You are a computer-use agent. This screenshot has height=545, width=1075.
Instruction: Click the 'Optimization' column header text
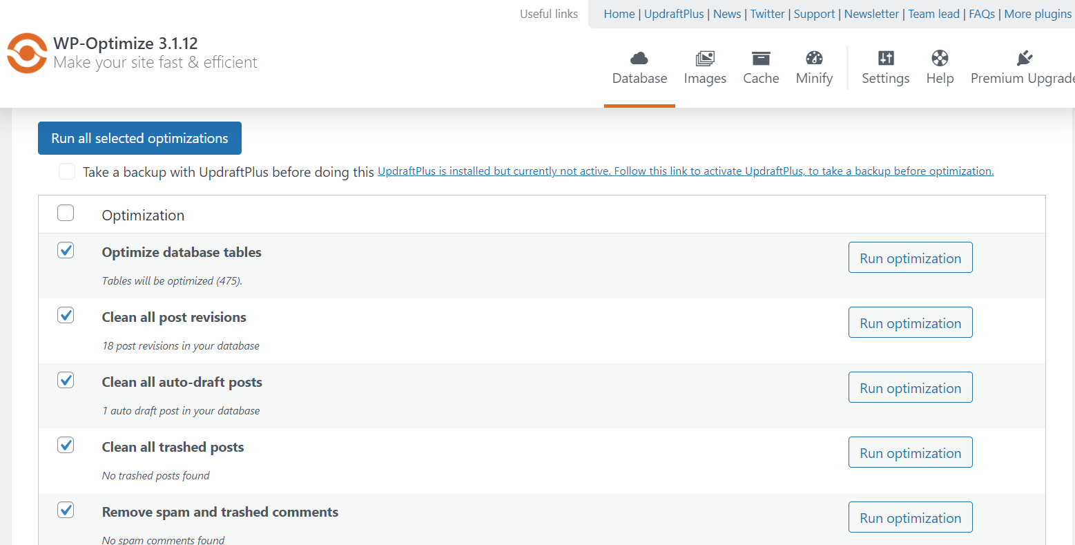(x=143, y=216)
